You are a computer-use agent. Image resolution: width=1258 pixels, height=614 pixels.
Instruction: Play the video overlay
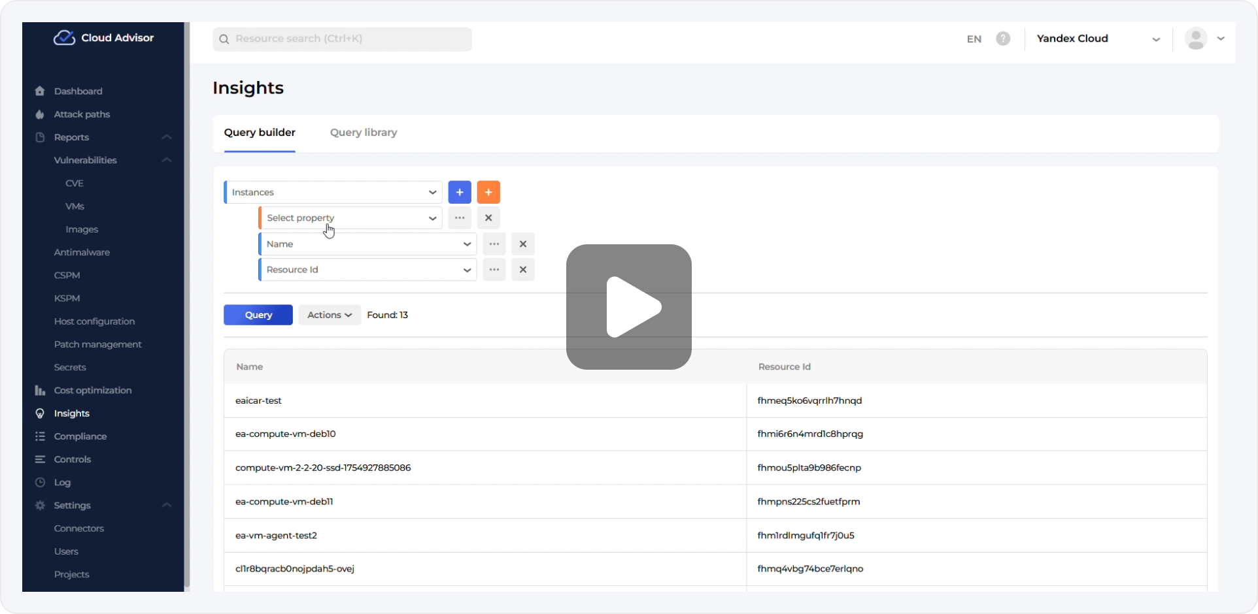click(628, 307)
